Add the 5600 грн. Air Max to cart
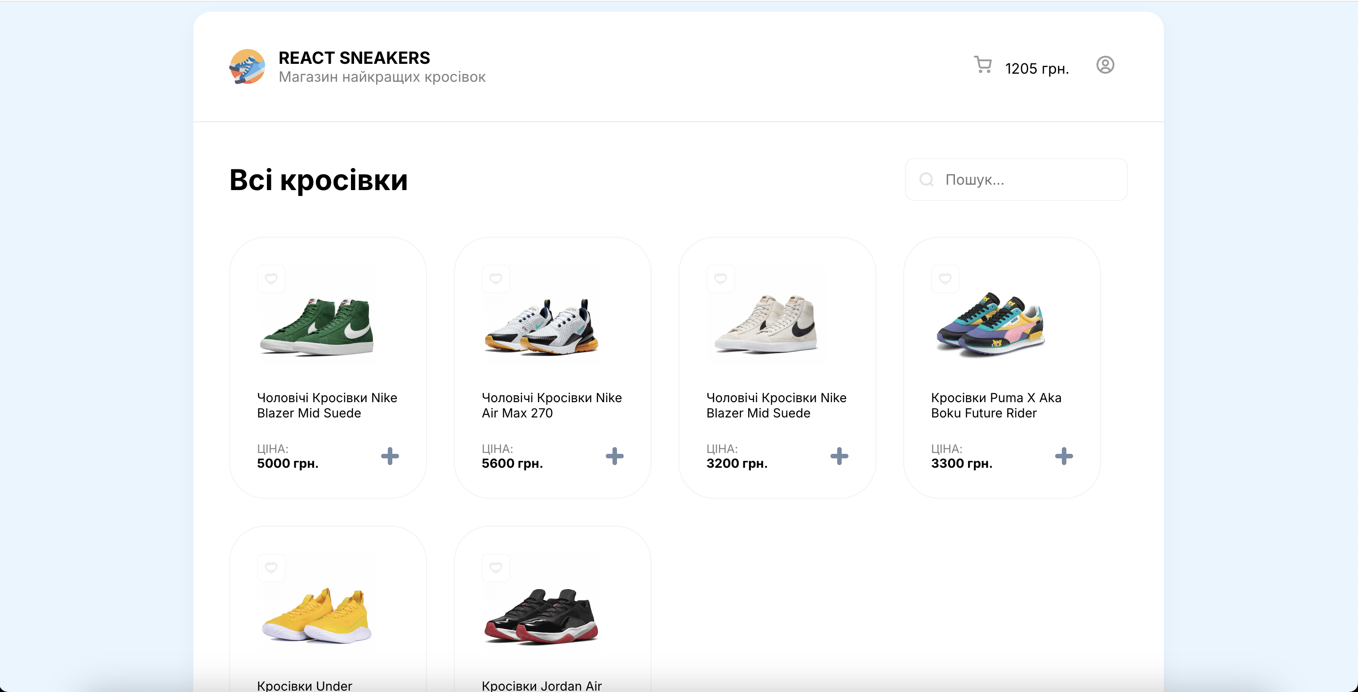Viewport: 1358px width, 692px height. tap(614, 456)
